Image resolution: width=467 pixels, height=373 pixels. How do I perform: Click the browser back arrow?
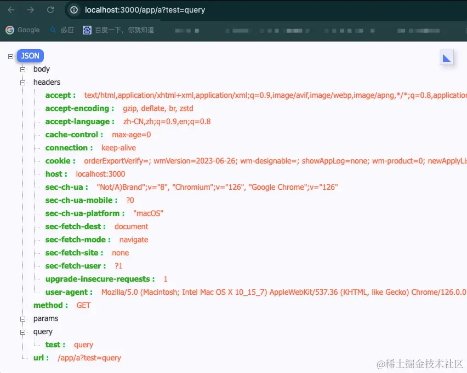tap(11, 10)
